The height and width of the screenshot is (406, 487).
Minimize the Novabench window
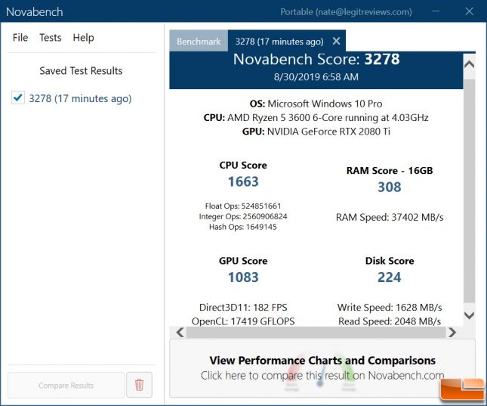coord(436,11)
